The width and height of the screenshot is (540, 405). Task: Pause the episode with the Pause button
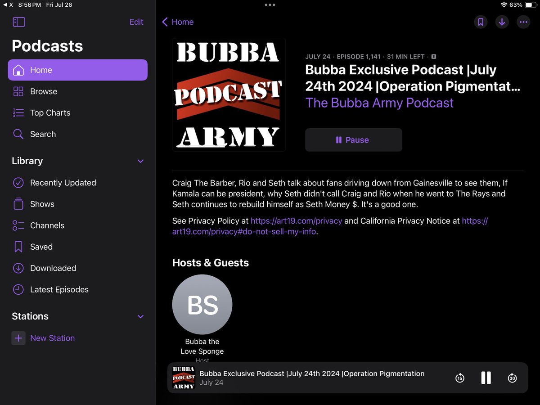354,140
